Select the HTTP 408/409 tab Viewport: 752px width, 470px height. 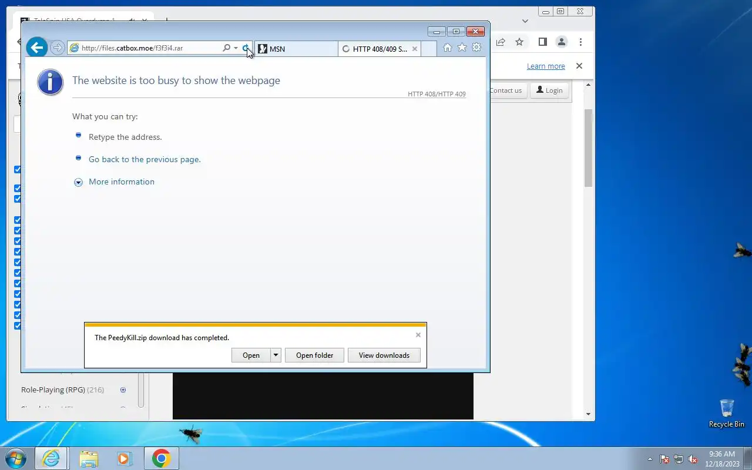(x=380, y=49)
